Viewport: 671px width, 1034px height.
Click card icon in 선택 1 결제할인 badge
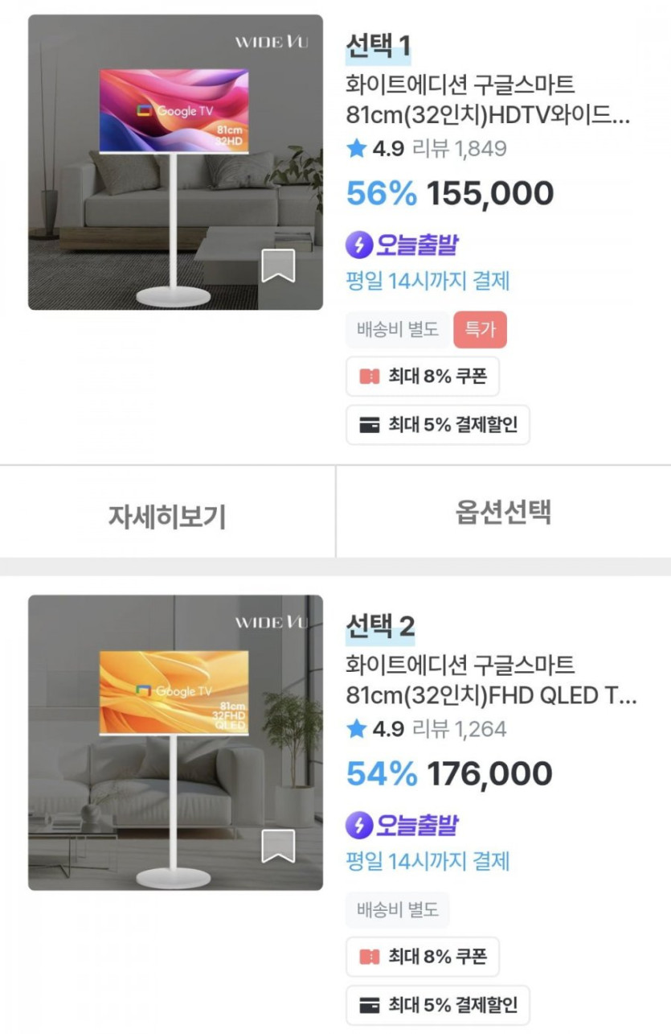[x=370, y=425]
